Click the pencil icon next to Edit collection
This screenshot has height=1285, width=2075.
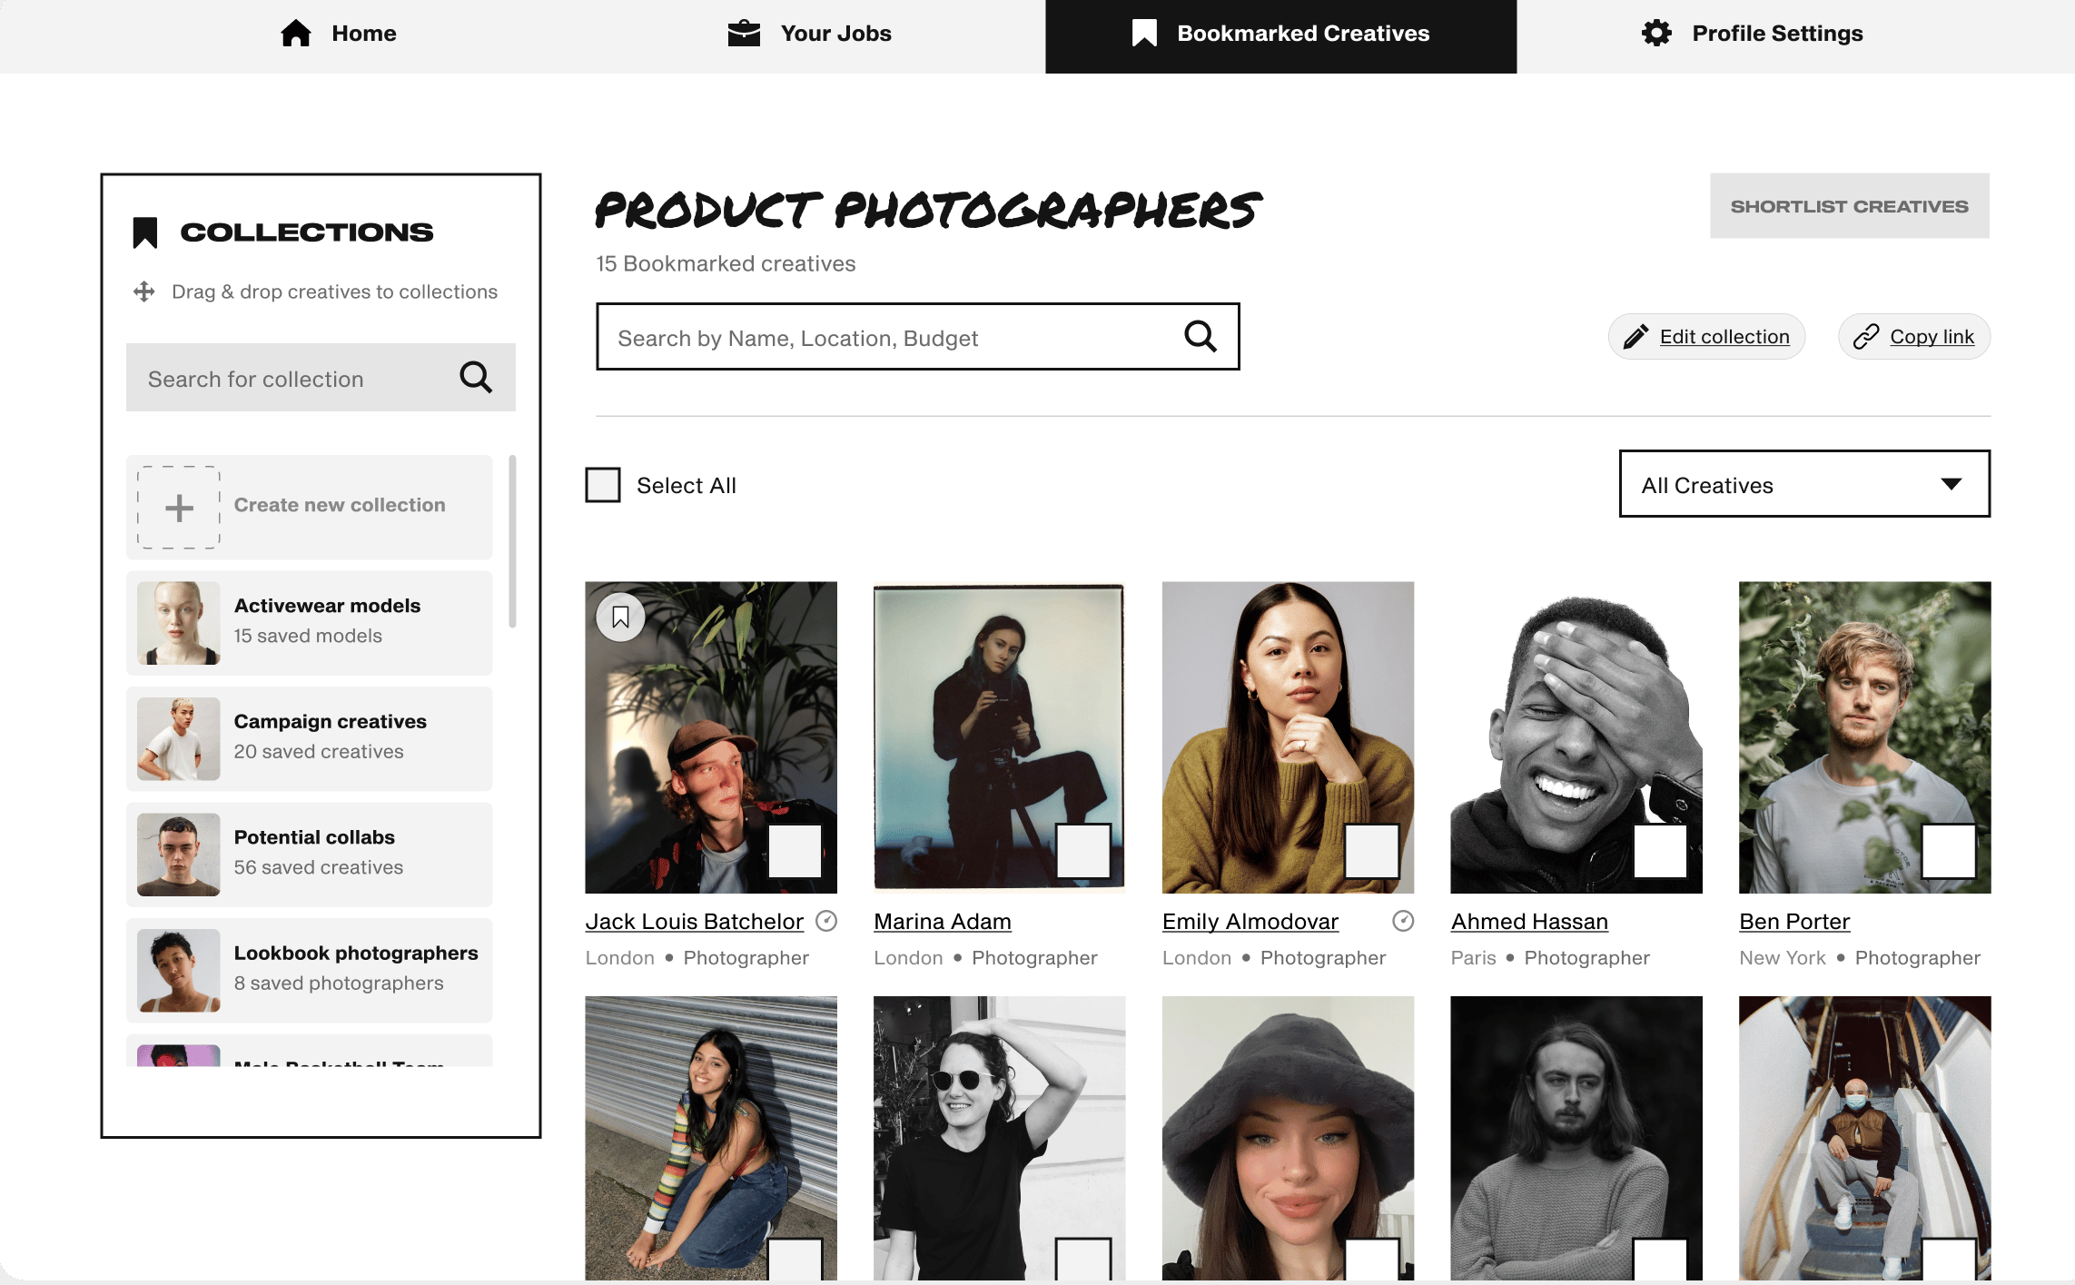[x=1635, y=337]
